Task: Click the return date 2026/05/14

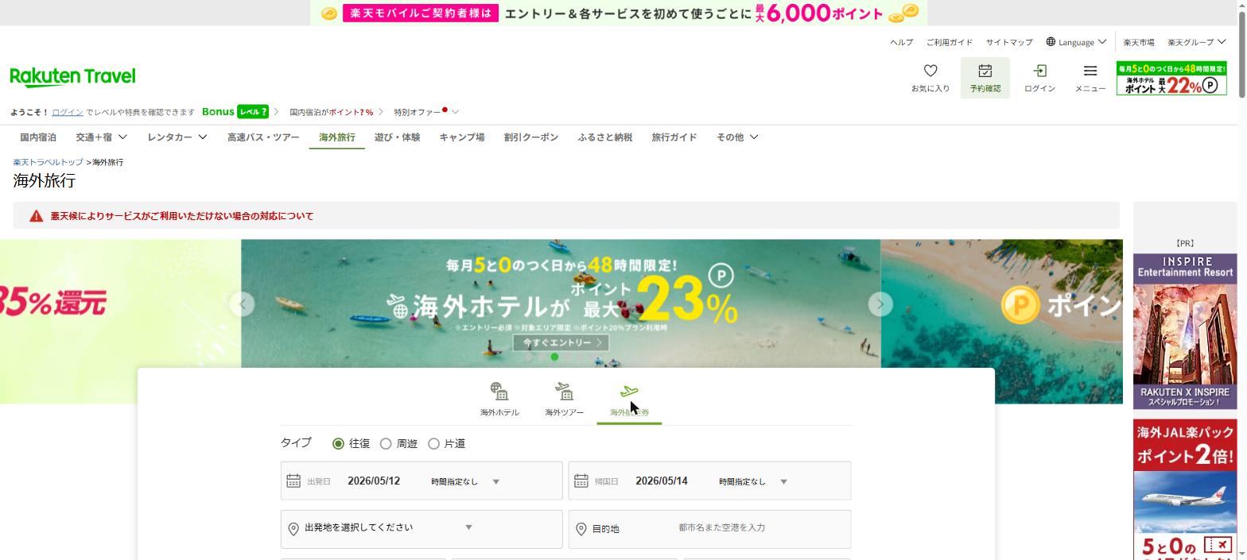Action: 662,481
